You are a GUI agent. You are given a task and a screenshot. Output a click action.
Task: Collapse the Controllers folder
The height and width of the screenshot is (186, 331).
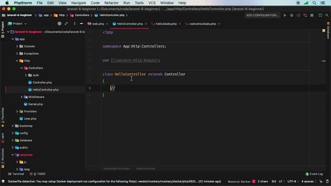[22, 68]
